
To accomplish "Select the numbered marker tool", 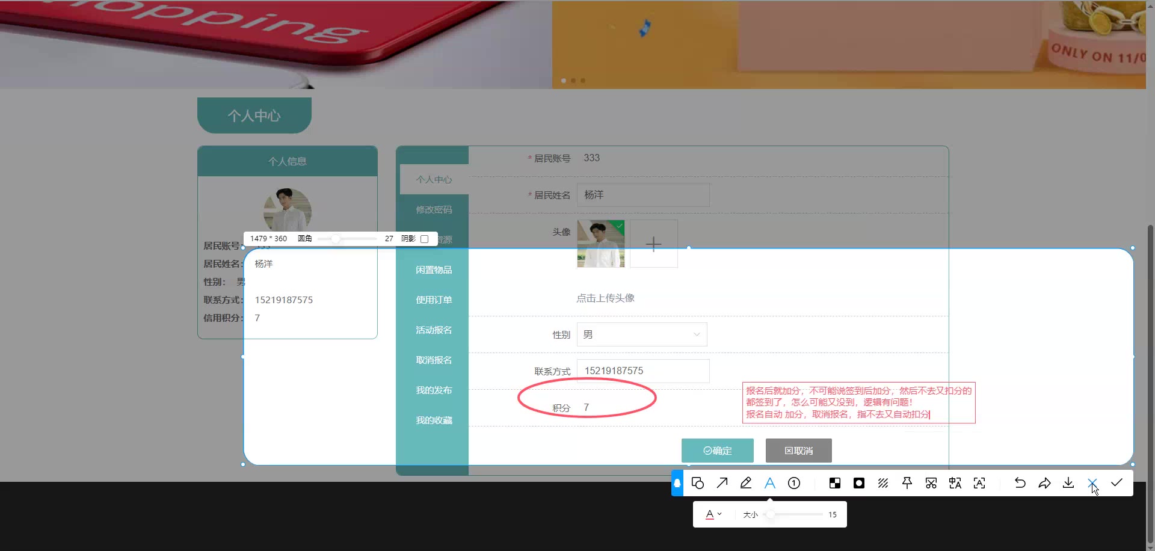I will [x=794, y=483].
